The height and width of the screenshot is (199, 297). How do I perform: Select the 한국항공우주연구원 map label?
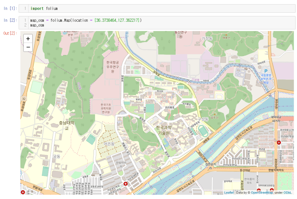112,66
